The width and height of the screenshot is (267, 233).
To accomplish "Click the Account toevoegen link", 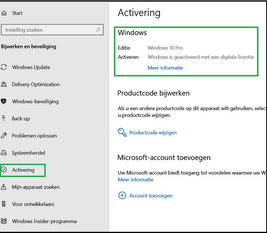I will coord(151,195).
